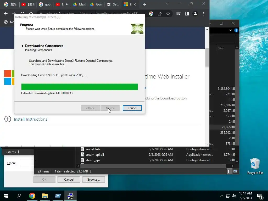Open Chrome from the taskbar
The image size is (268, 201).
(x=32, y=196)
